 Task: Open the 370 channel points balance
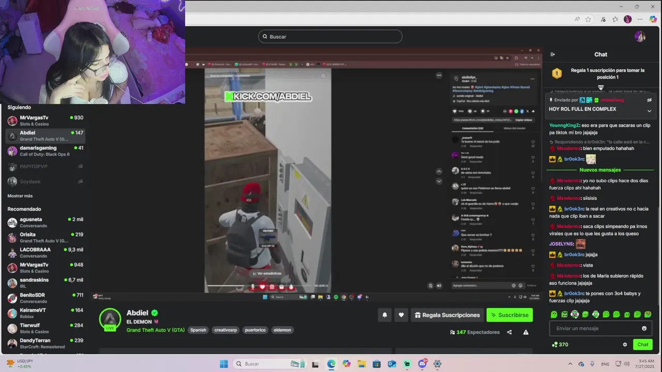tap(560, 345)
